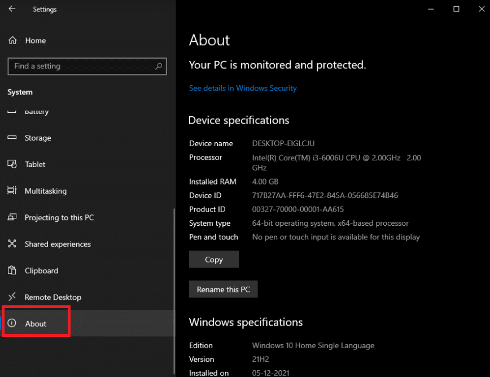490x377 pixels.
Task: Open the Multitasking settings page
Action: pos(46,191)
